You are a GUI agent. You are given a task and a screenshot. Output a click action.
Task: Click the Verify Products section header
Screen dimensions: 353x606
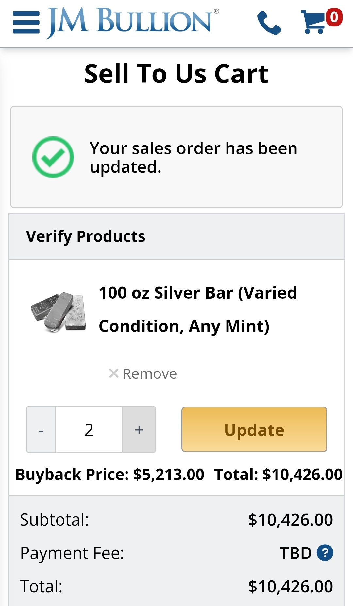[x=86, y=236]
